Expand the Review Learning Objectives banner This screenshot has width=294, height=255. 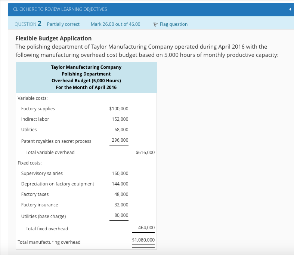click(x=60, y=9)
